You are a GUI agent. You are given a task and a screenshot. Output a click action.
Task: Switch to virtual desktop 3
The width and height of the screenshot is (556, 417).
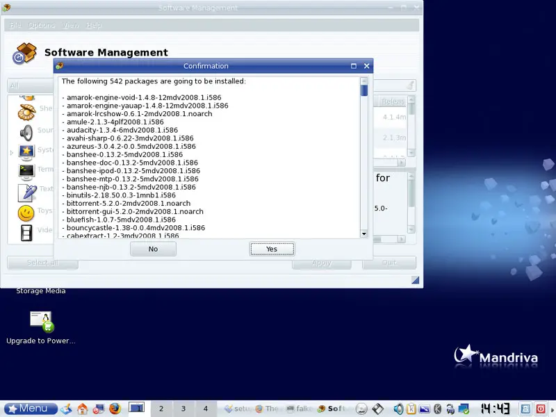[183, 409]
